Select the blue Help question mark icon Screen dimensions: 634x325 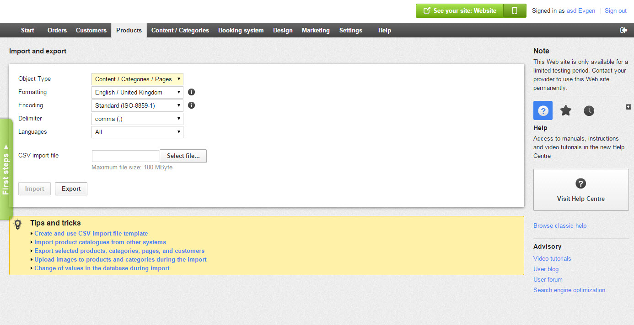click(543, 110)
